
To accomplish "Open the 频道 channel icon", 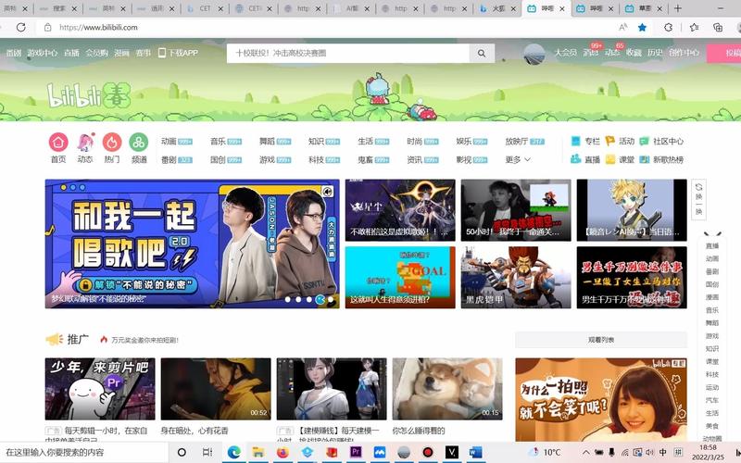I will [138, 142].
